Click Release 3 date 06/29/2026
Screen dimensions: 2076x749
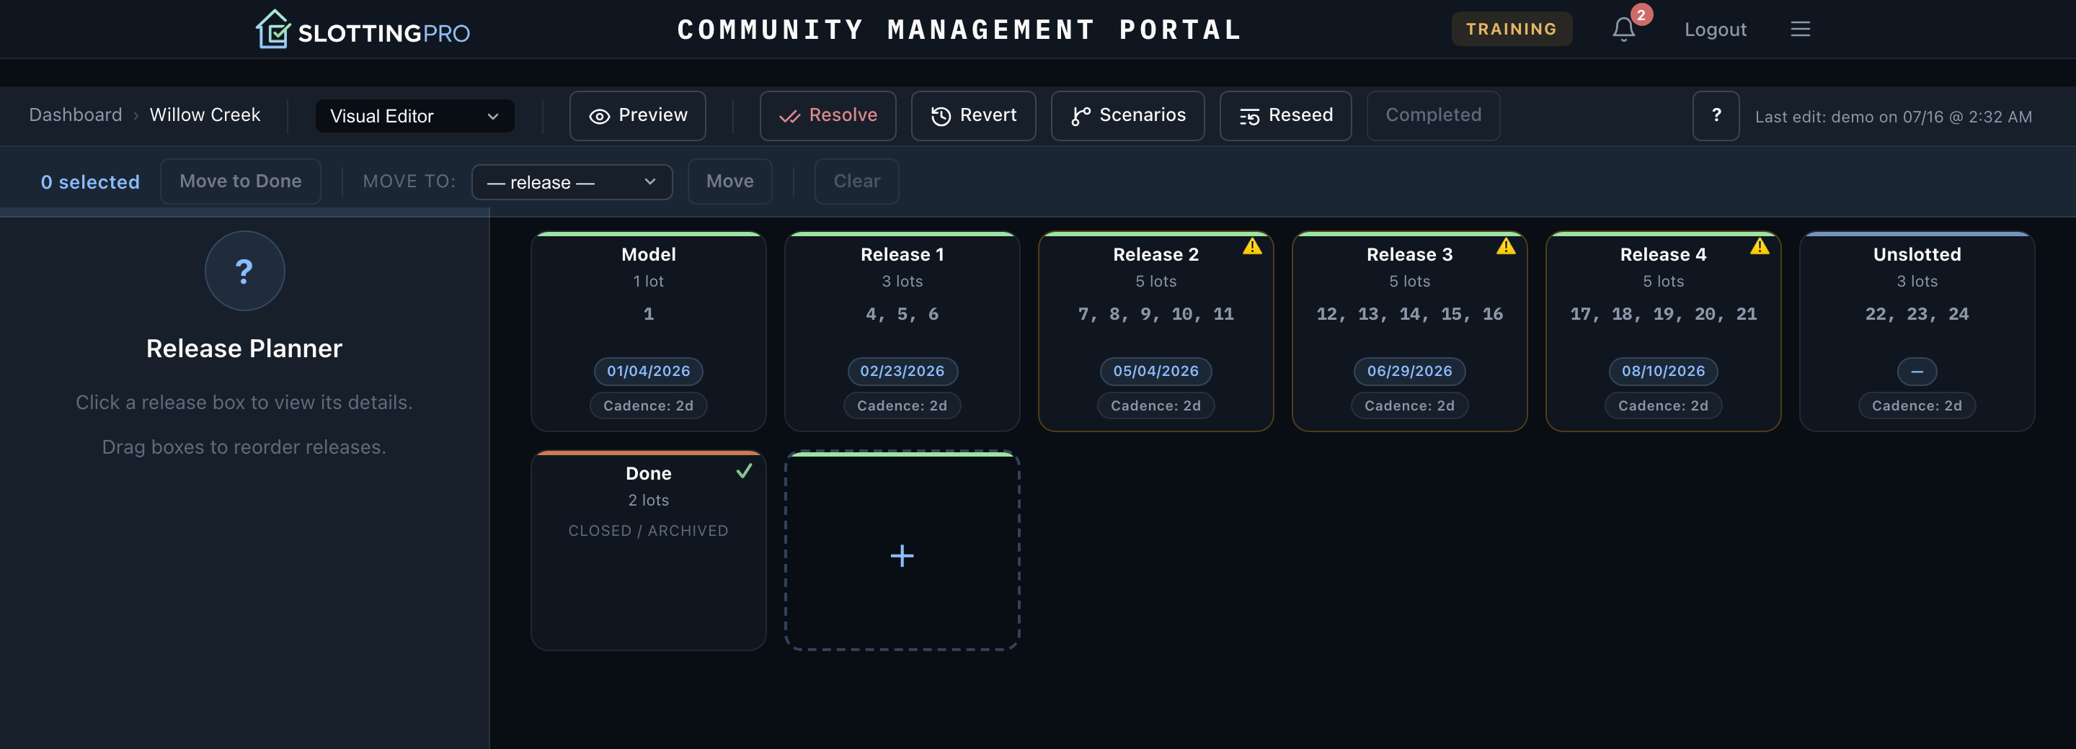(x=1409, y=372)
